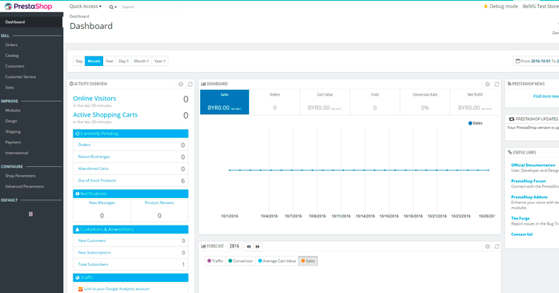
Task: Select the Year-1 period tab
Action: point(159,61)
